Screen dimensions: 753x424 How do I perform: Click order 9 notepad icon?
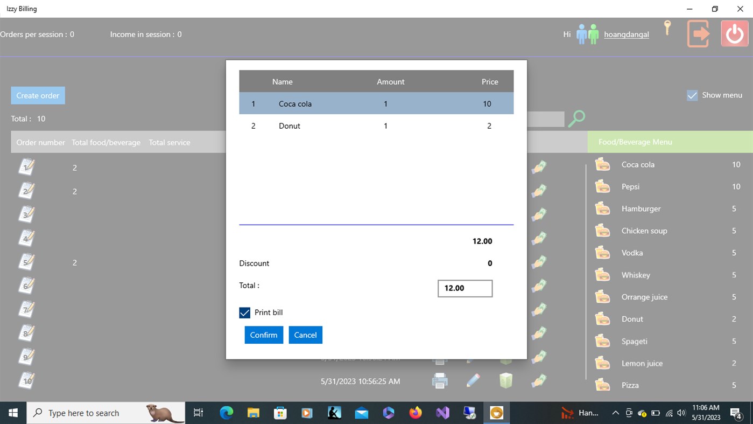(27, 357)
